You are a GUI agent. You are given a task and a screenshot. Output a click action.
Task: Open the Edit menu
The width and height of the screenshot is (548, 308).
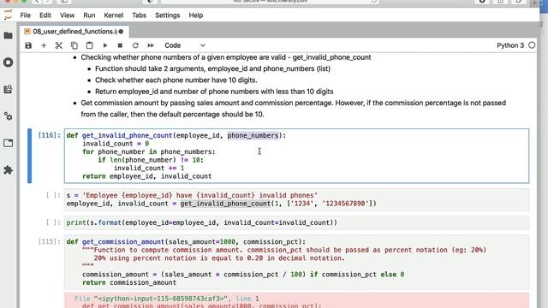pos(45,15)
